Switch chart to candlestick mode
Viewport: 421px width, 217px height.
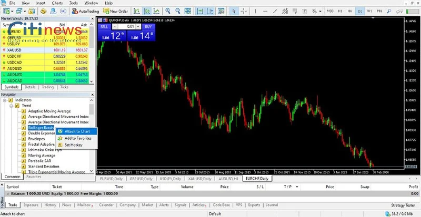147,11
